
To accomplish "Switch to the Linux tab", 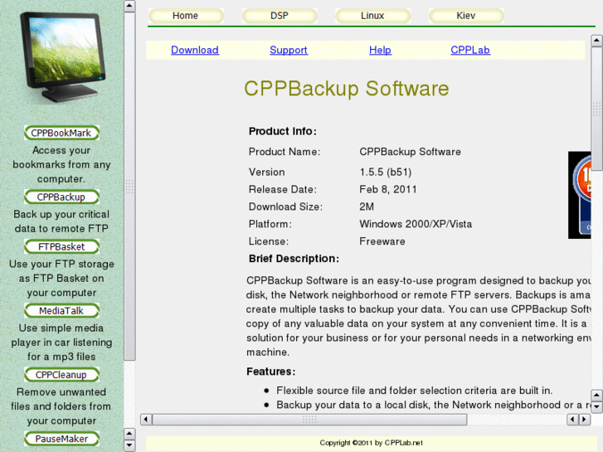I will point(372,16).
